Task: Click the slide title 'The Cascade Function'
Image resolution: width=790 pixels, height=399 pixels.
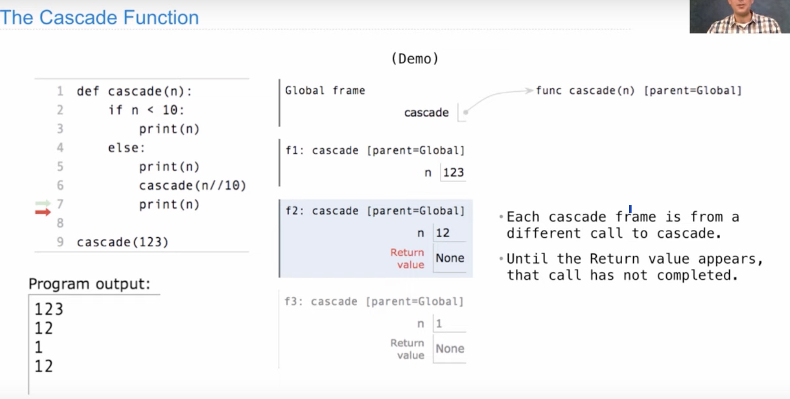Action: 99,17
